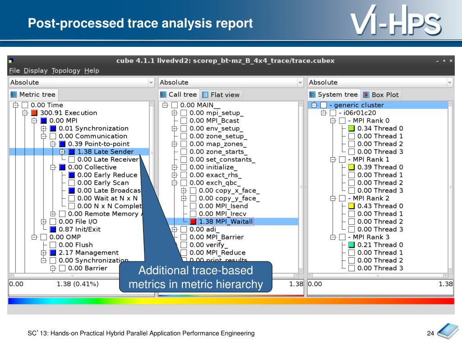This screenshot has height=346, width=462.
Task: Click the metric value bar showing 1.38 (0.41%)
Action: click(82, 288)
